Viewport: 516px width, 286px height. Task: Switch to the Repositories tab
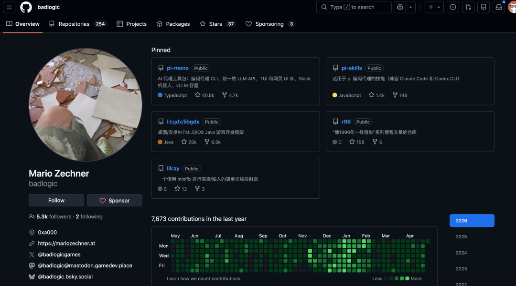pos(77,24)
